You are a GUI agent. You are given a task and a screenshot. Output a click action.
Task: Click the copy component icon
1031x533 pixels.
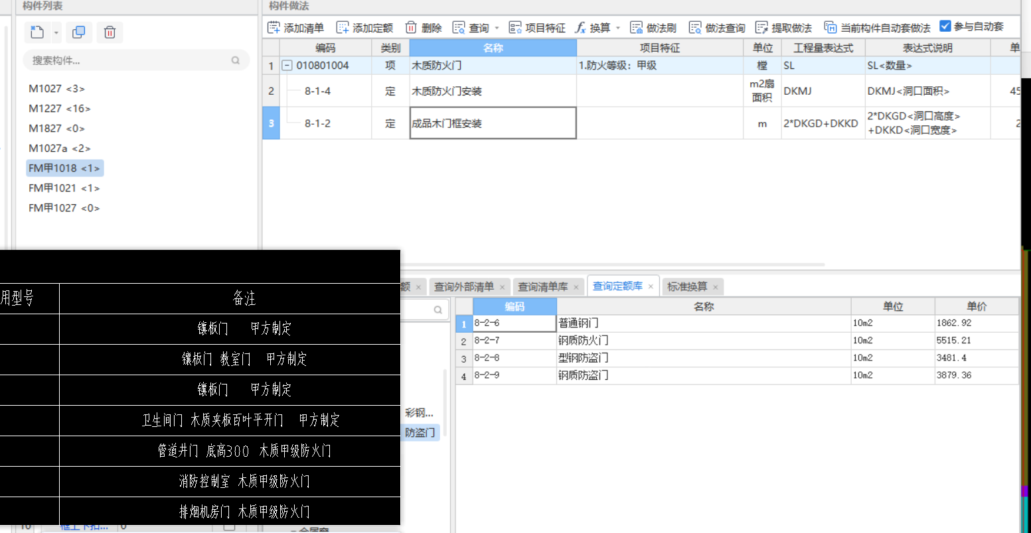(x=78, y=32)
